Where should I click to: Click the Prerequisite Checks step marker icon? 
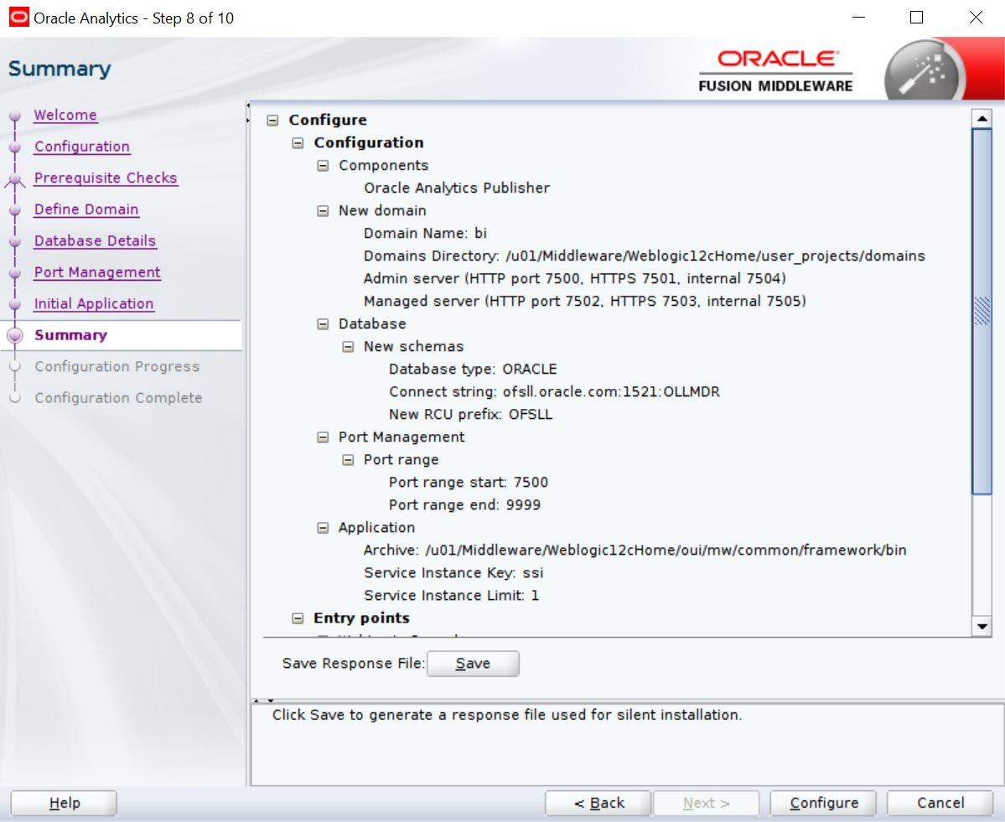15,181
